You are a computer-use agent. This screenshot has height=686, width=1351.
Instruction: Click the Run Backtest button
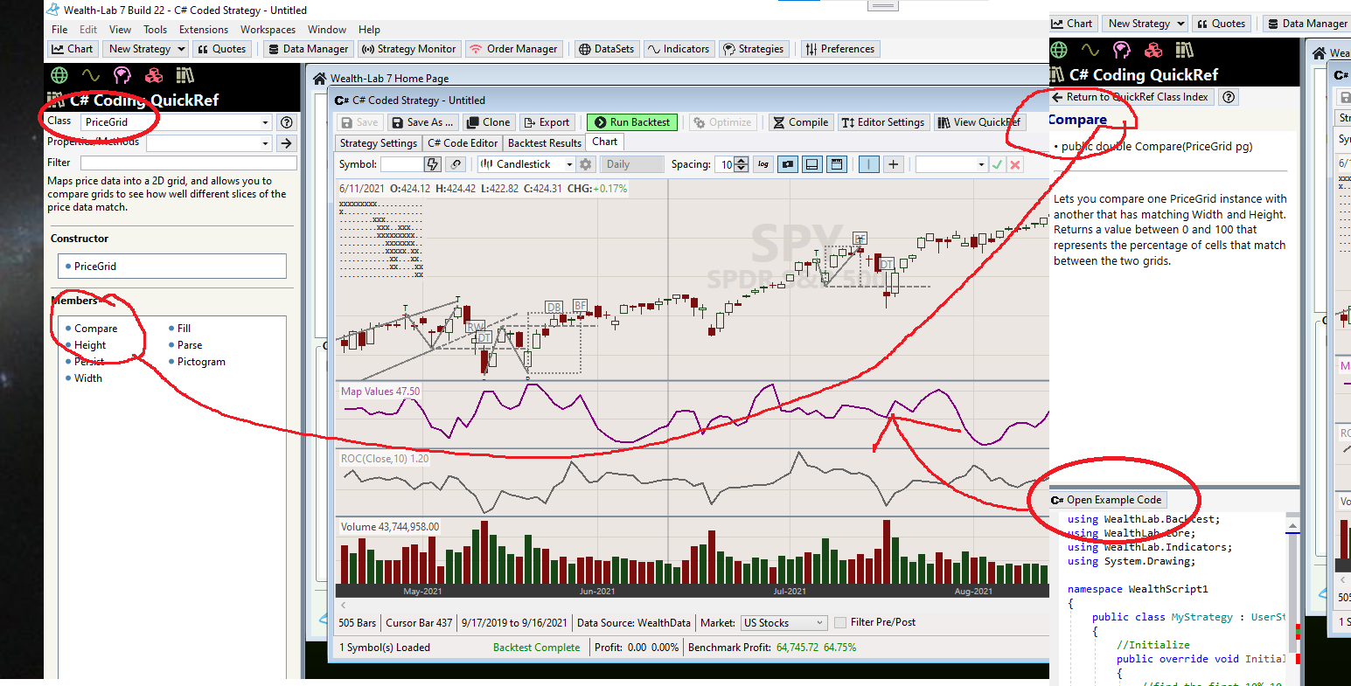coord(631,122)
